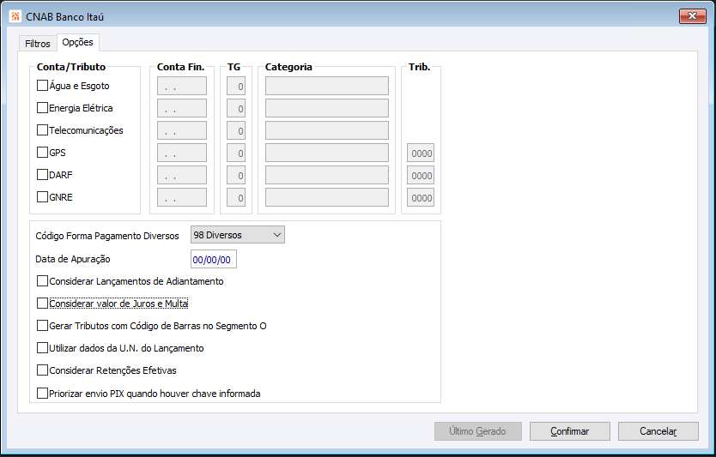Click the Trib. code field for DARF
Viewport: 716px width, 457px height.
421,175
